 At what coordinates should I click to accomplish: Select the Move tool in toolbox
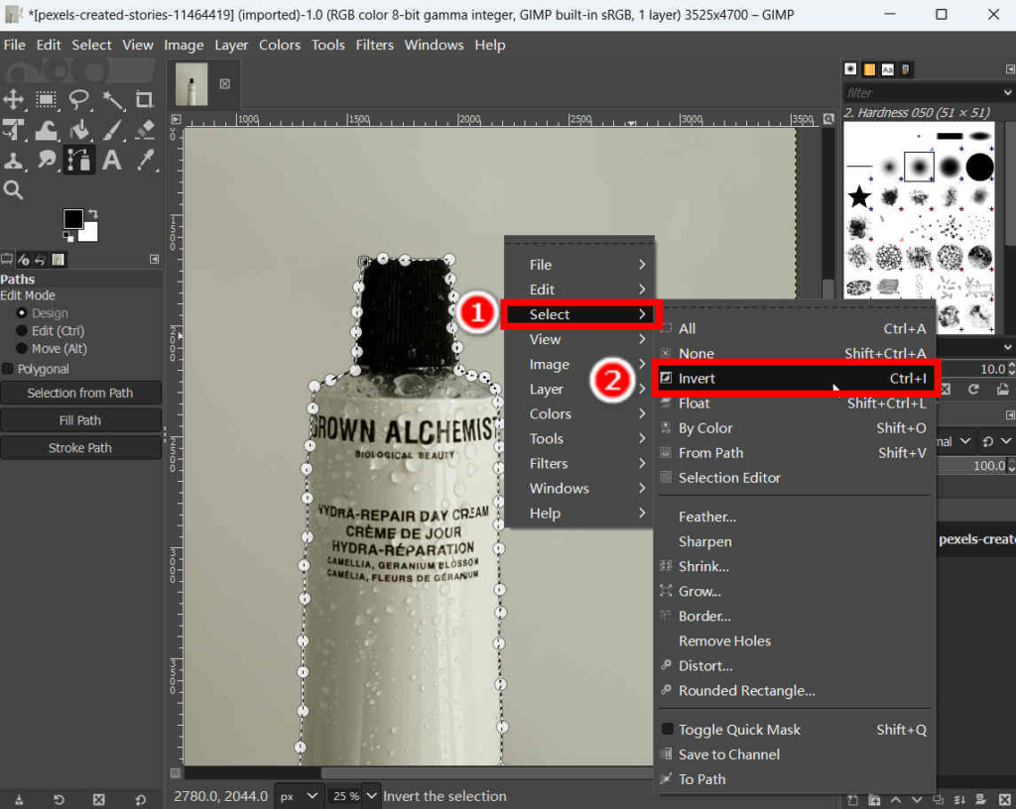coord(14,99)
